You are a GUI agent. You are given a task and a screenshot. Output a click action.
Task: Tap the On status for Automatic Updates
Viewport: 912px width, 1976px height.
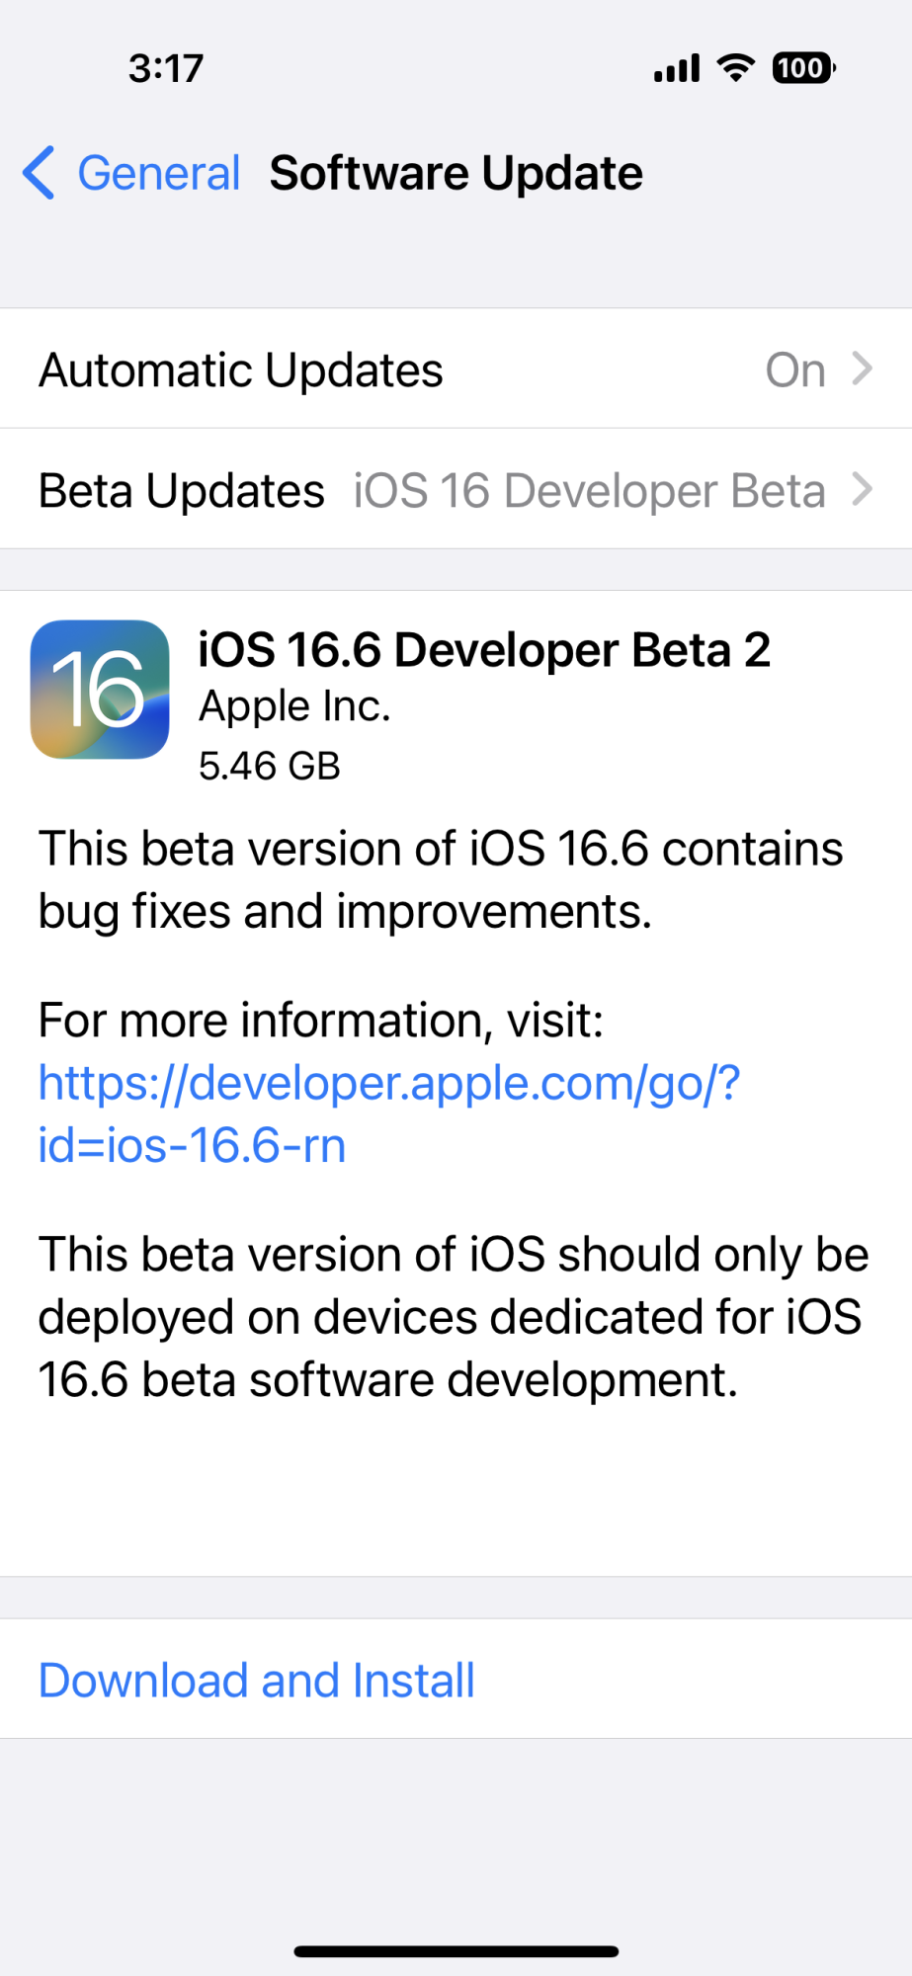[795, 370]
